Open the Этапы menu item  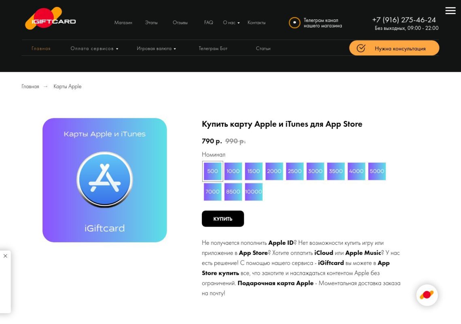151,23
